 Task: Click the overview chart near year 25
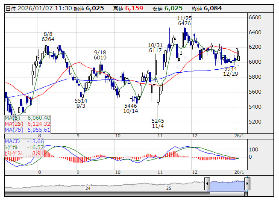click(169, 185)
